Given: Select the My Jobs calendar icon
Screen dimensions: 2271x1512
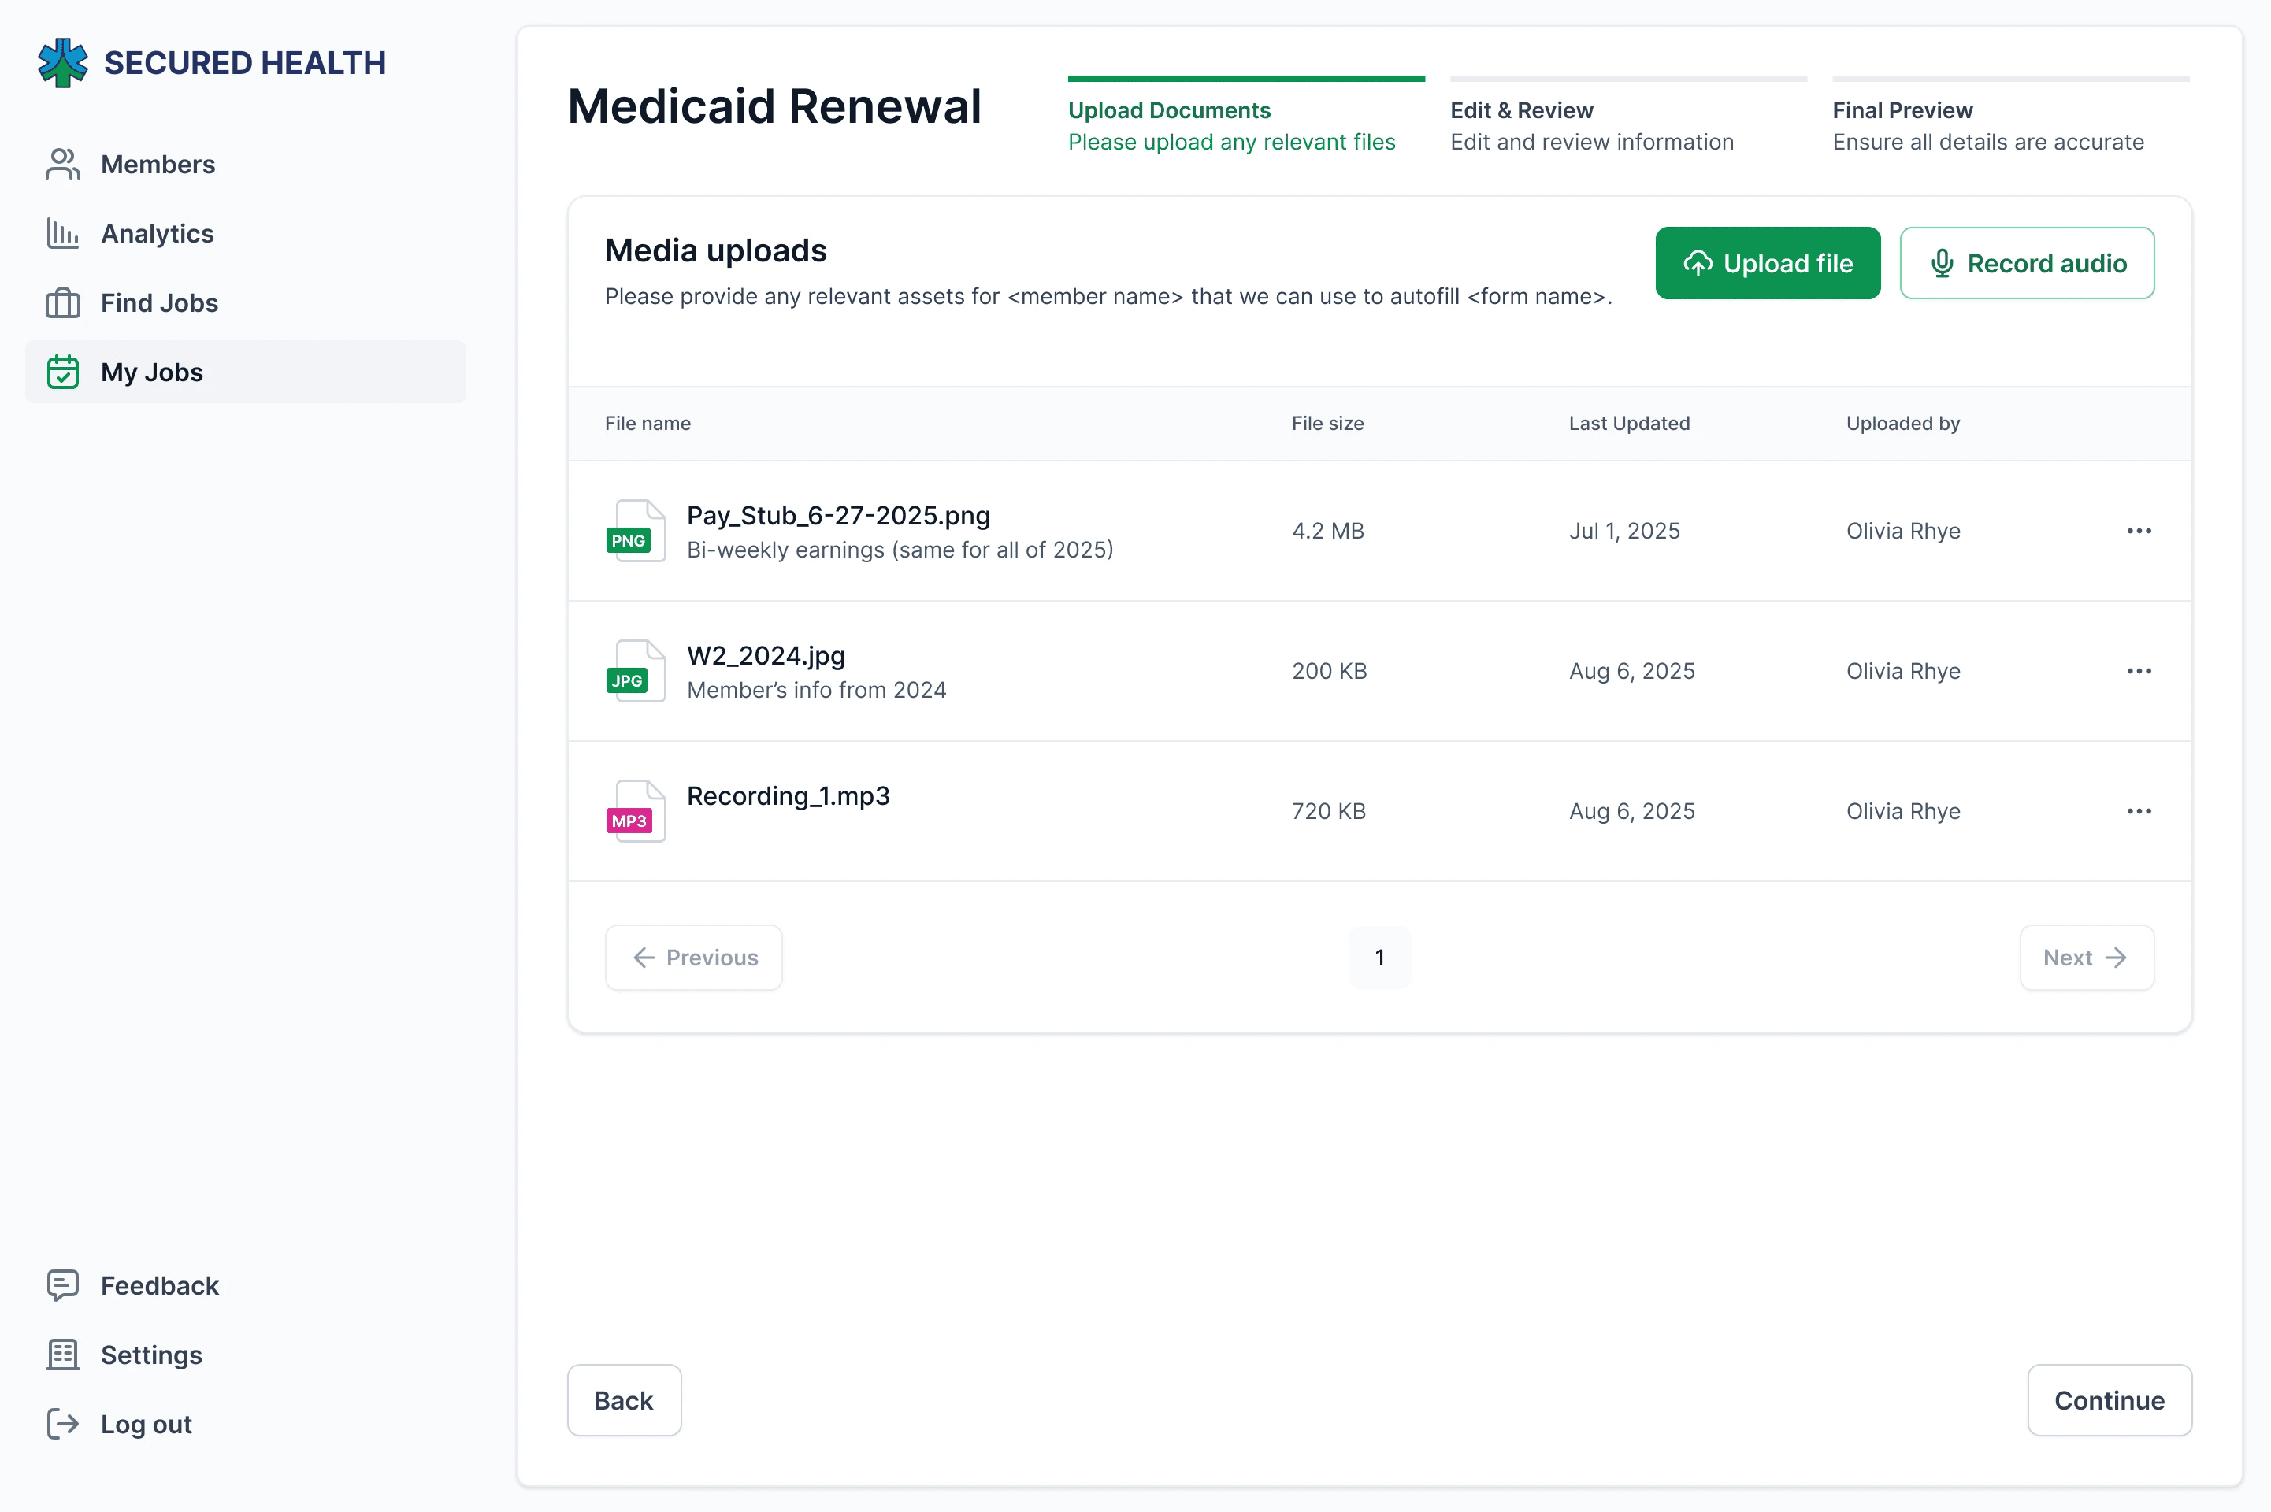Looking at the screenshot, I should pos(63,372).
